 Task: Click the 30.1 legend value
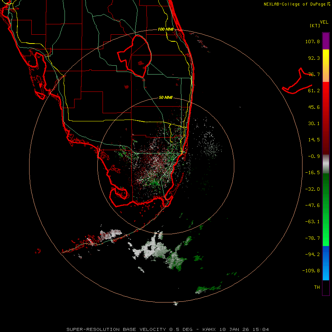click(x=314, y=124)
